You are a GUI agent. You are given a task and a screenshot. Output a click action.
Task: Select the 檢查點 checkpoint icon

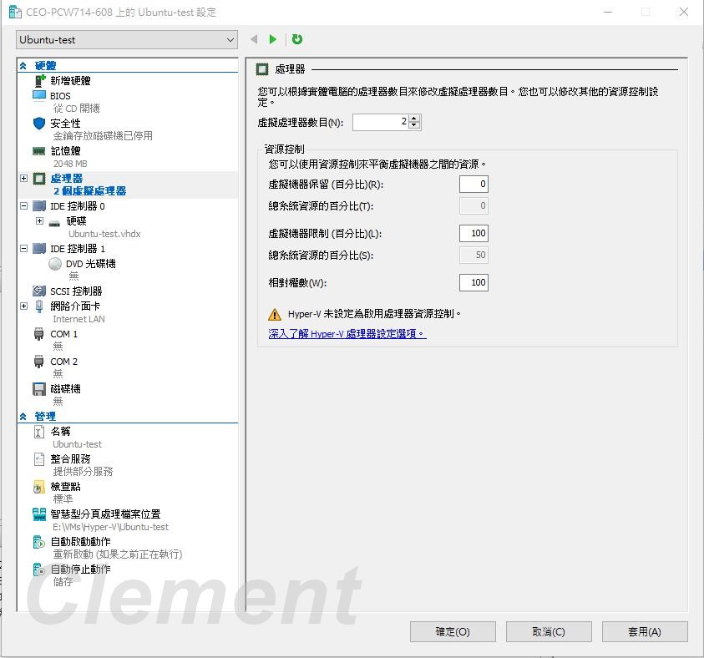click(39, 487)
